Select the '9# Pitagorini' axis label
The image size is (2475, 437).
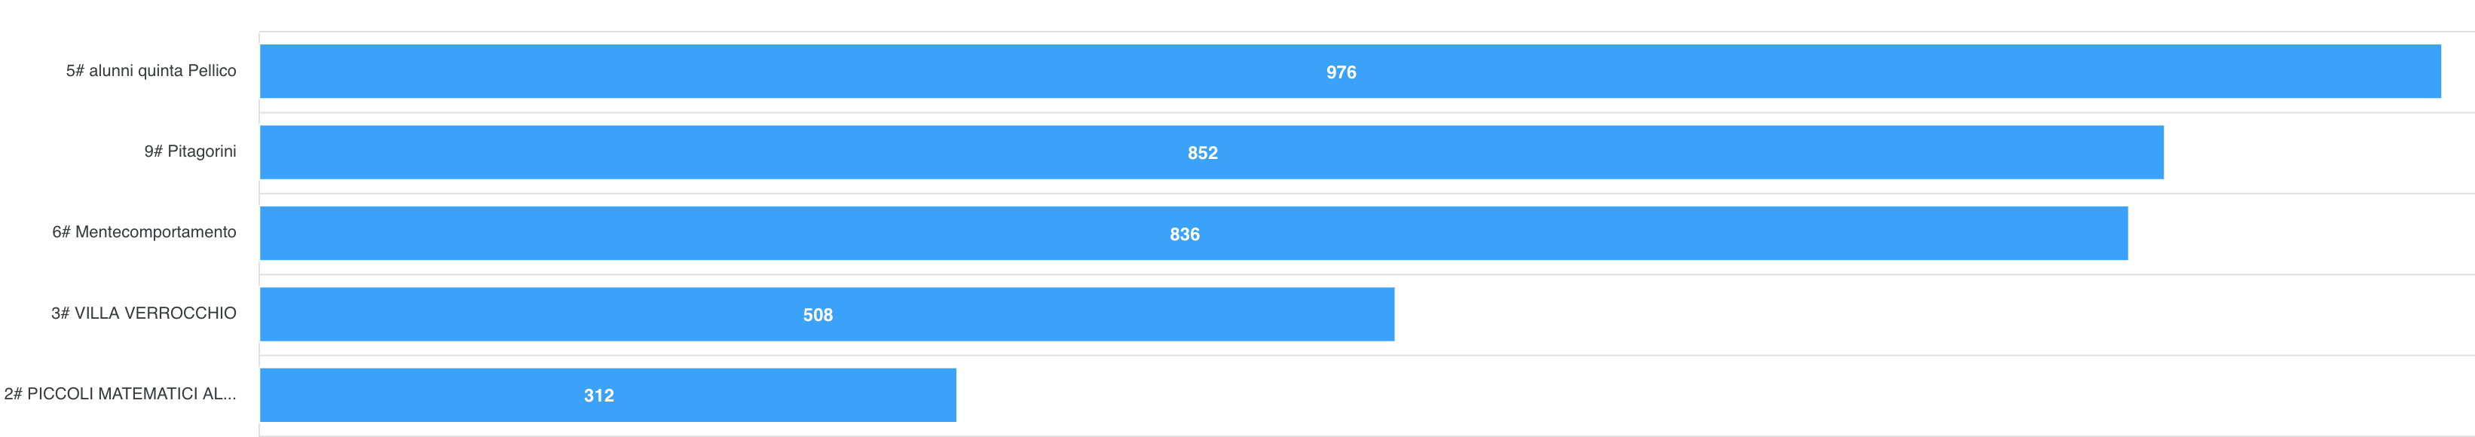click(x=190, y=151)
